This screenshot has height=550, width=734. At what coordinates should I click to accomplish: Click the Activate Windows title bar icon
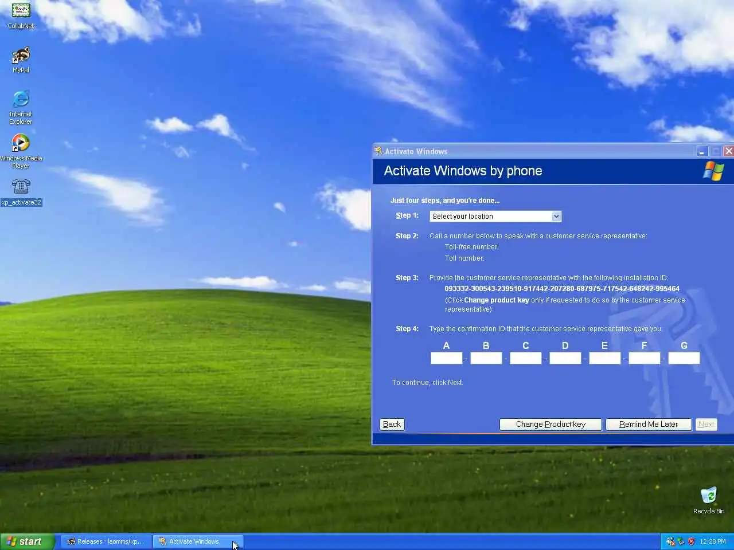[x=378, y=151]
